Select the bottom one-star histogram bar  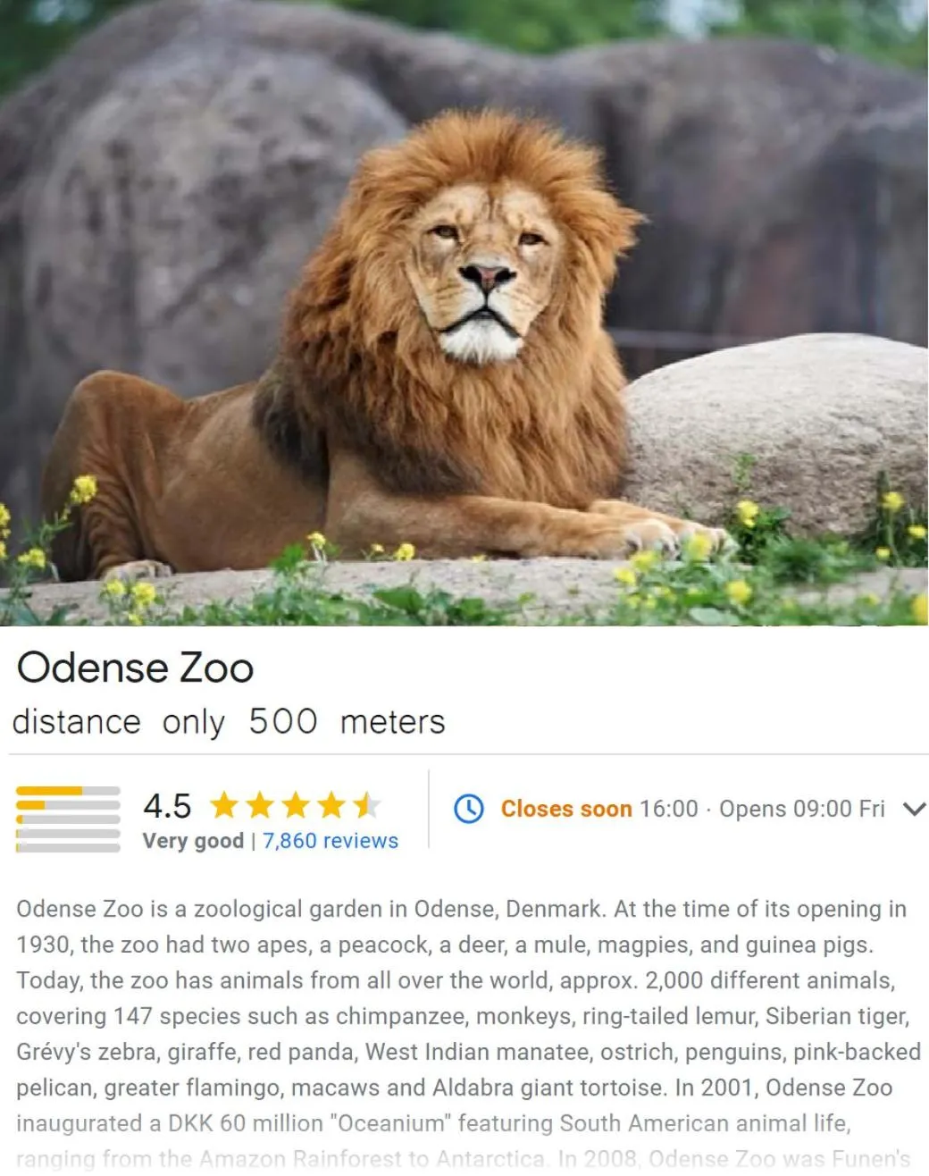click(68, 847)
